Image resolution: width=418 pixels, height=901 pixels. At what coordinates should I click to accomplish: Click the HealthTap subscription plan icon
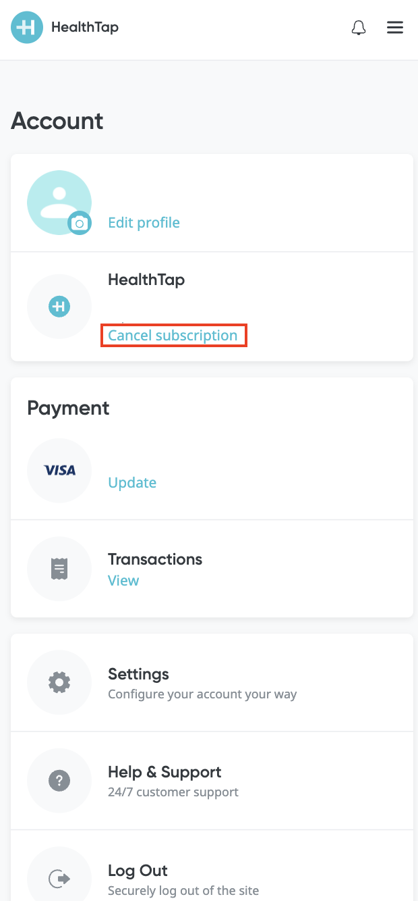[x=59, y=307]
